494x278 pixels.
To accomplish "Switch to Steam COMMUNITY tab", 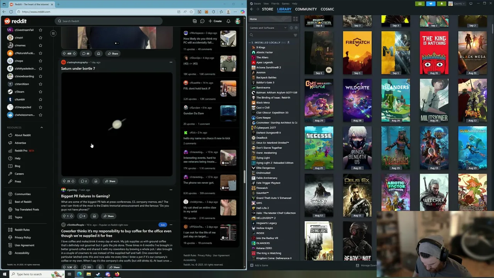I will [306, 9].
